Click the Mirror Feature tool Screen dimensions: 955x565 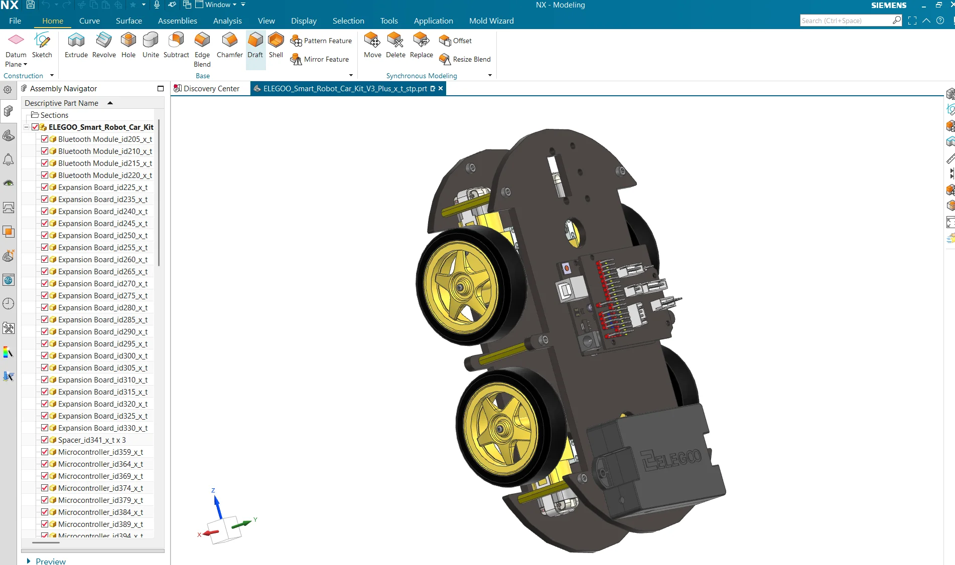(320, 59)
